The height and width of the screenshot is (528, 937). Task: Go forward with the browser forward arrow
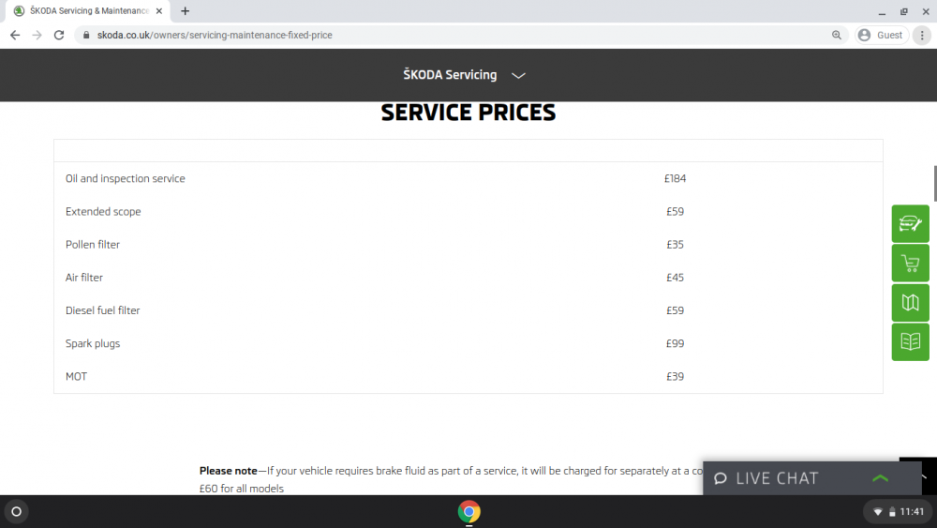tap(37, 36)
